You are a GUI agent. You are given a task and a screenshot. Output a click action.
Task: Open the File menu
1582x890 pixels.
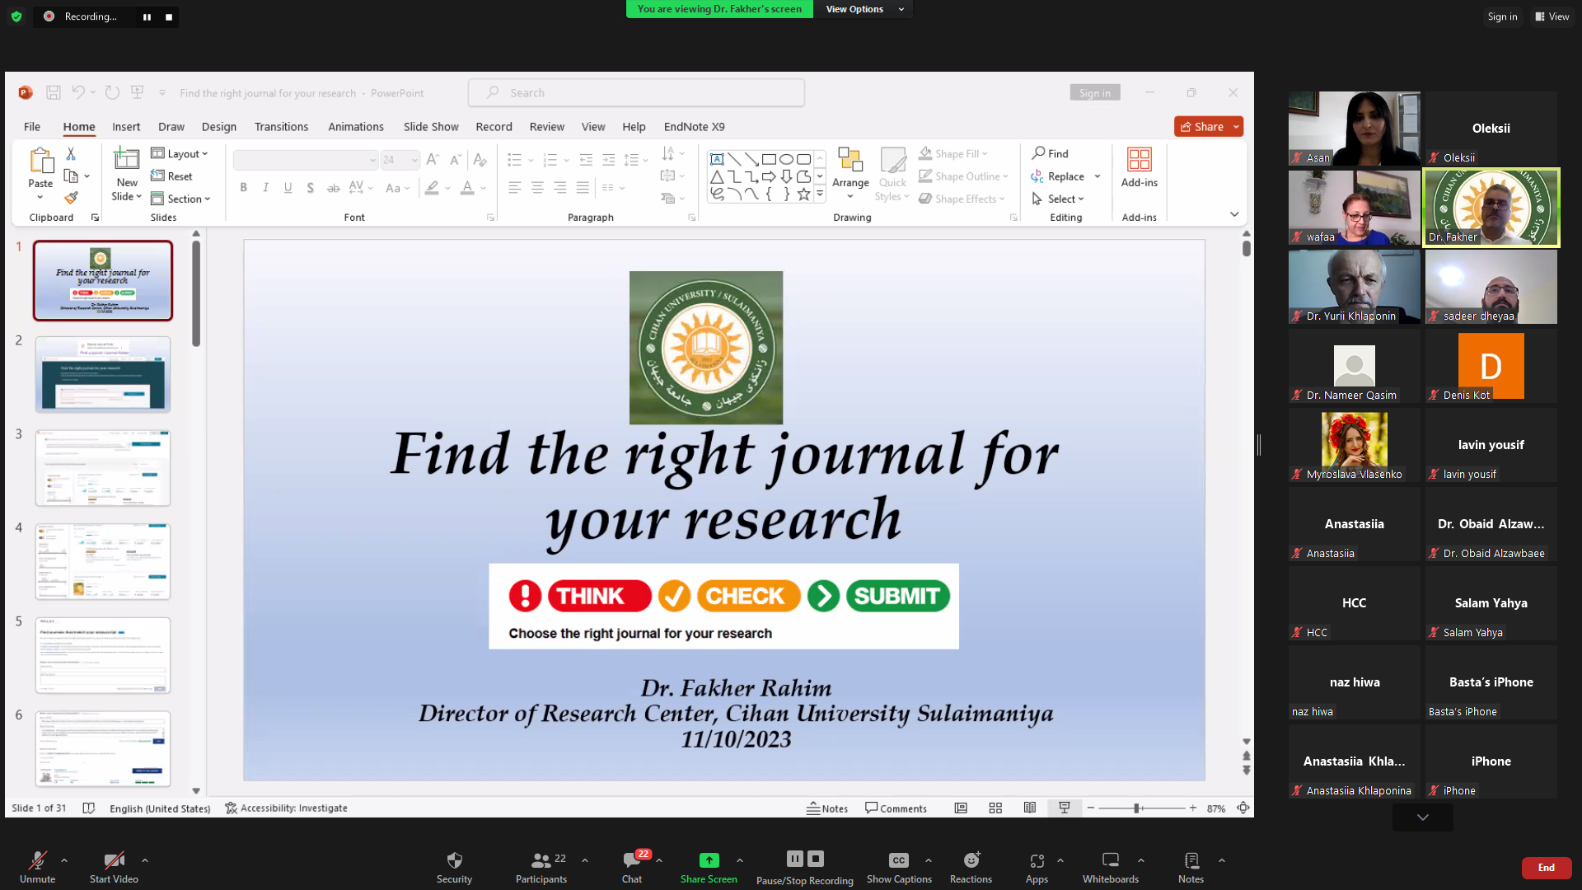pos(32,126)
